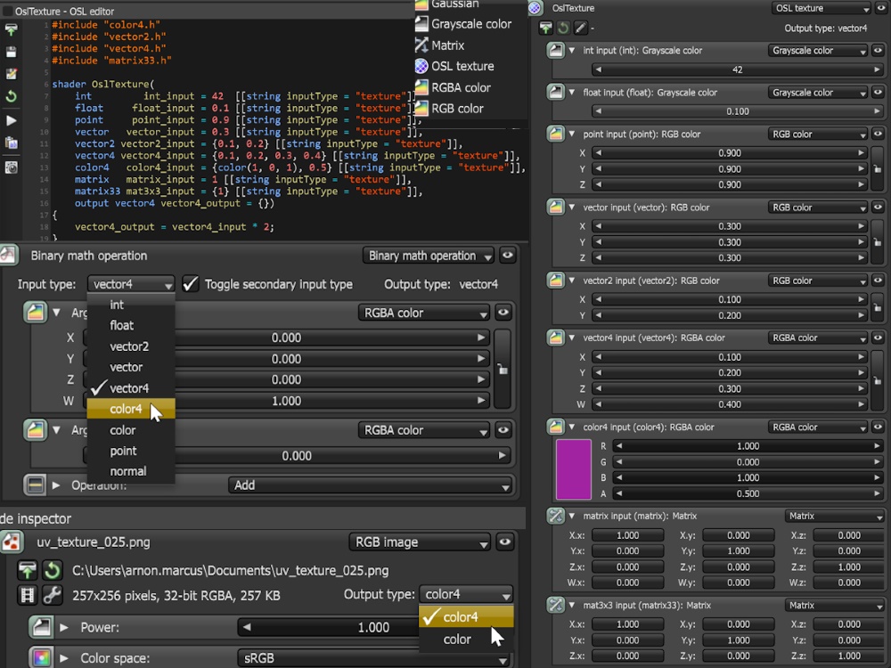Viewport: 891px width, 668px height.
Task: Open the OSL texture dropdown in OslTexture header
Action: point(822,8)
